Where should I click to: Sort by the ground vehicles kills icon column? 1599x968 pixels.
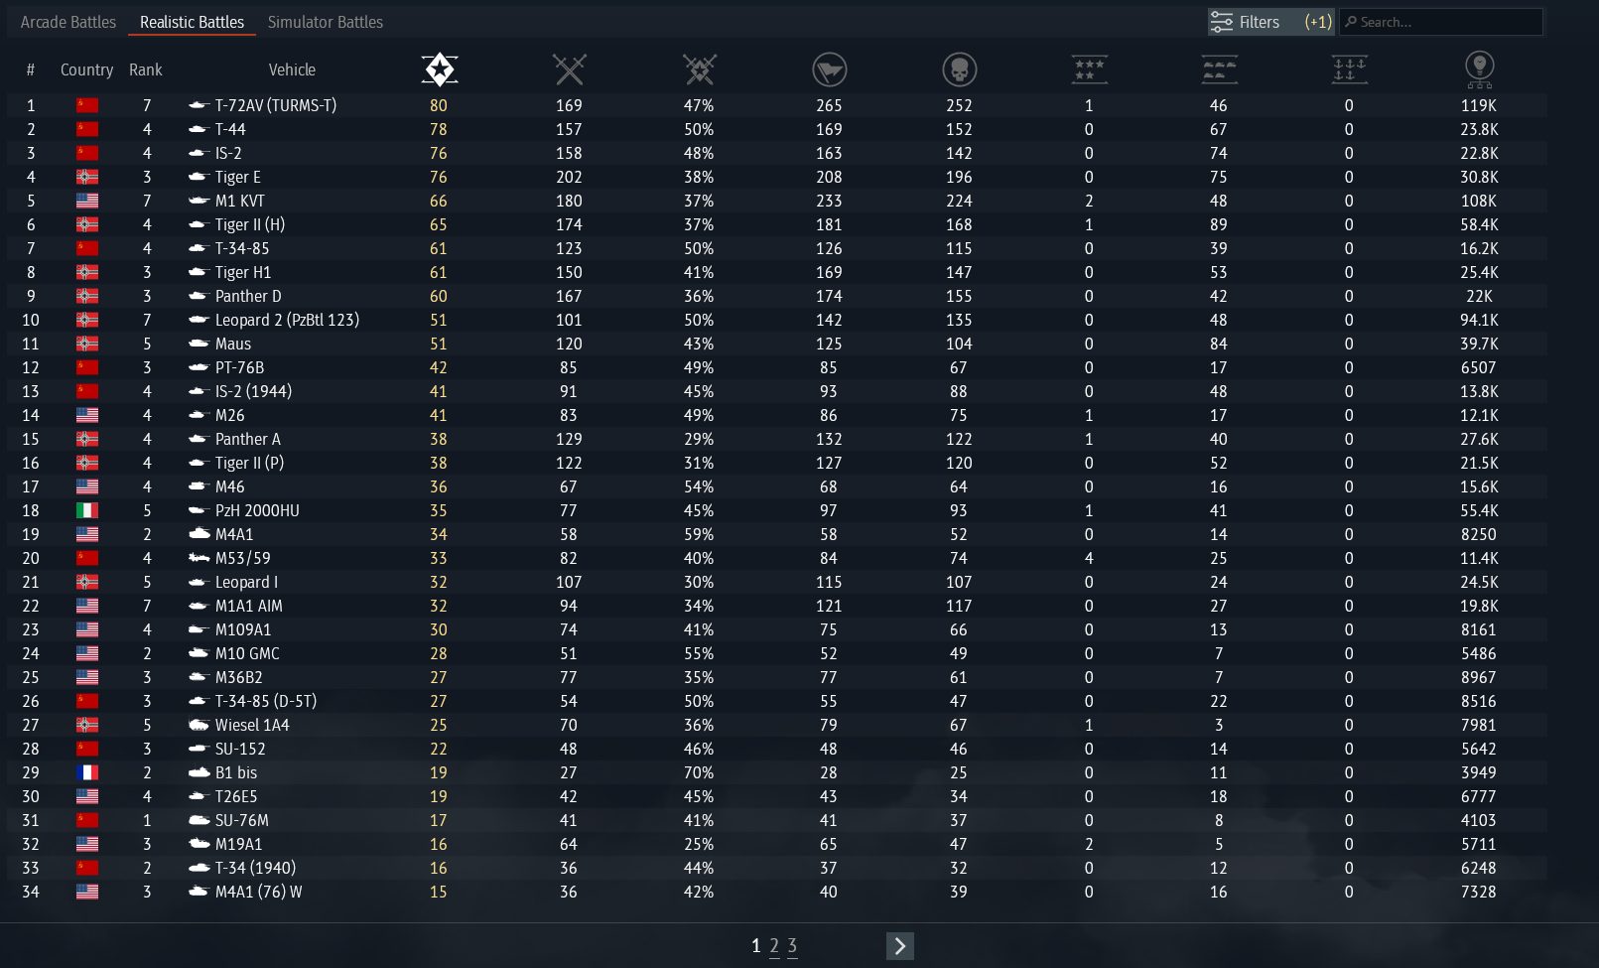1220,69
